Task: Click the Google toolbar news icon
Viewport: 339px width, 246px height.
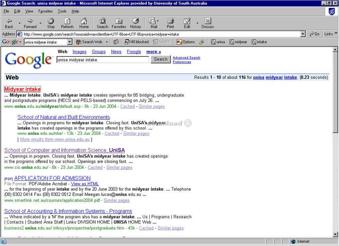Action: 116,42
